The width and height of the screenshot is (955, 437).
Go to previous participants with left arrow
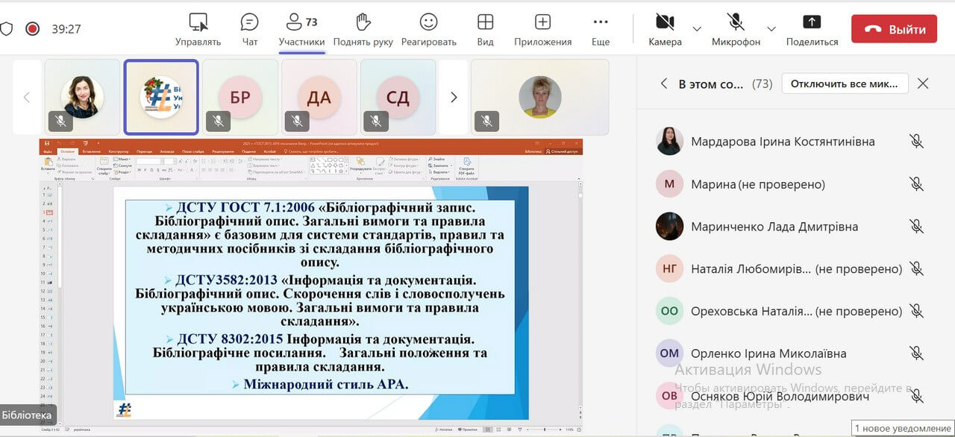coord(27,97)
